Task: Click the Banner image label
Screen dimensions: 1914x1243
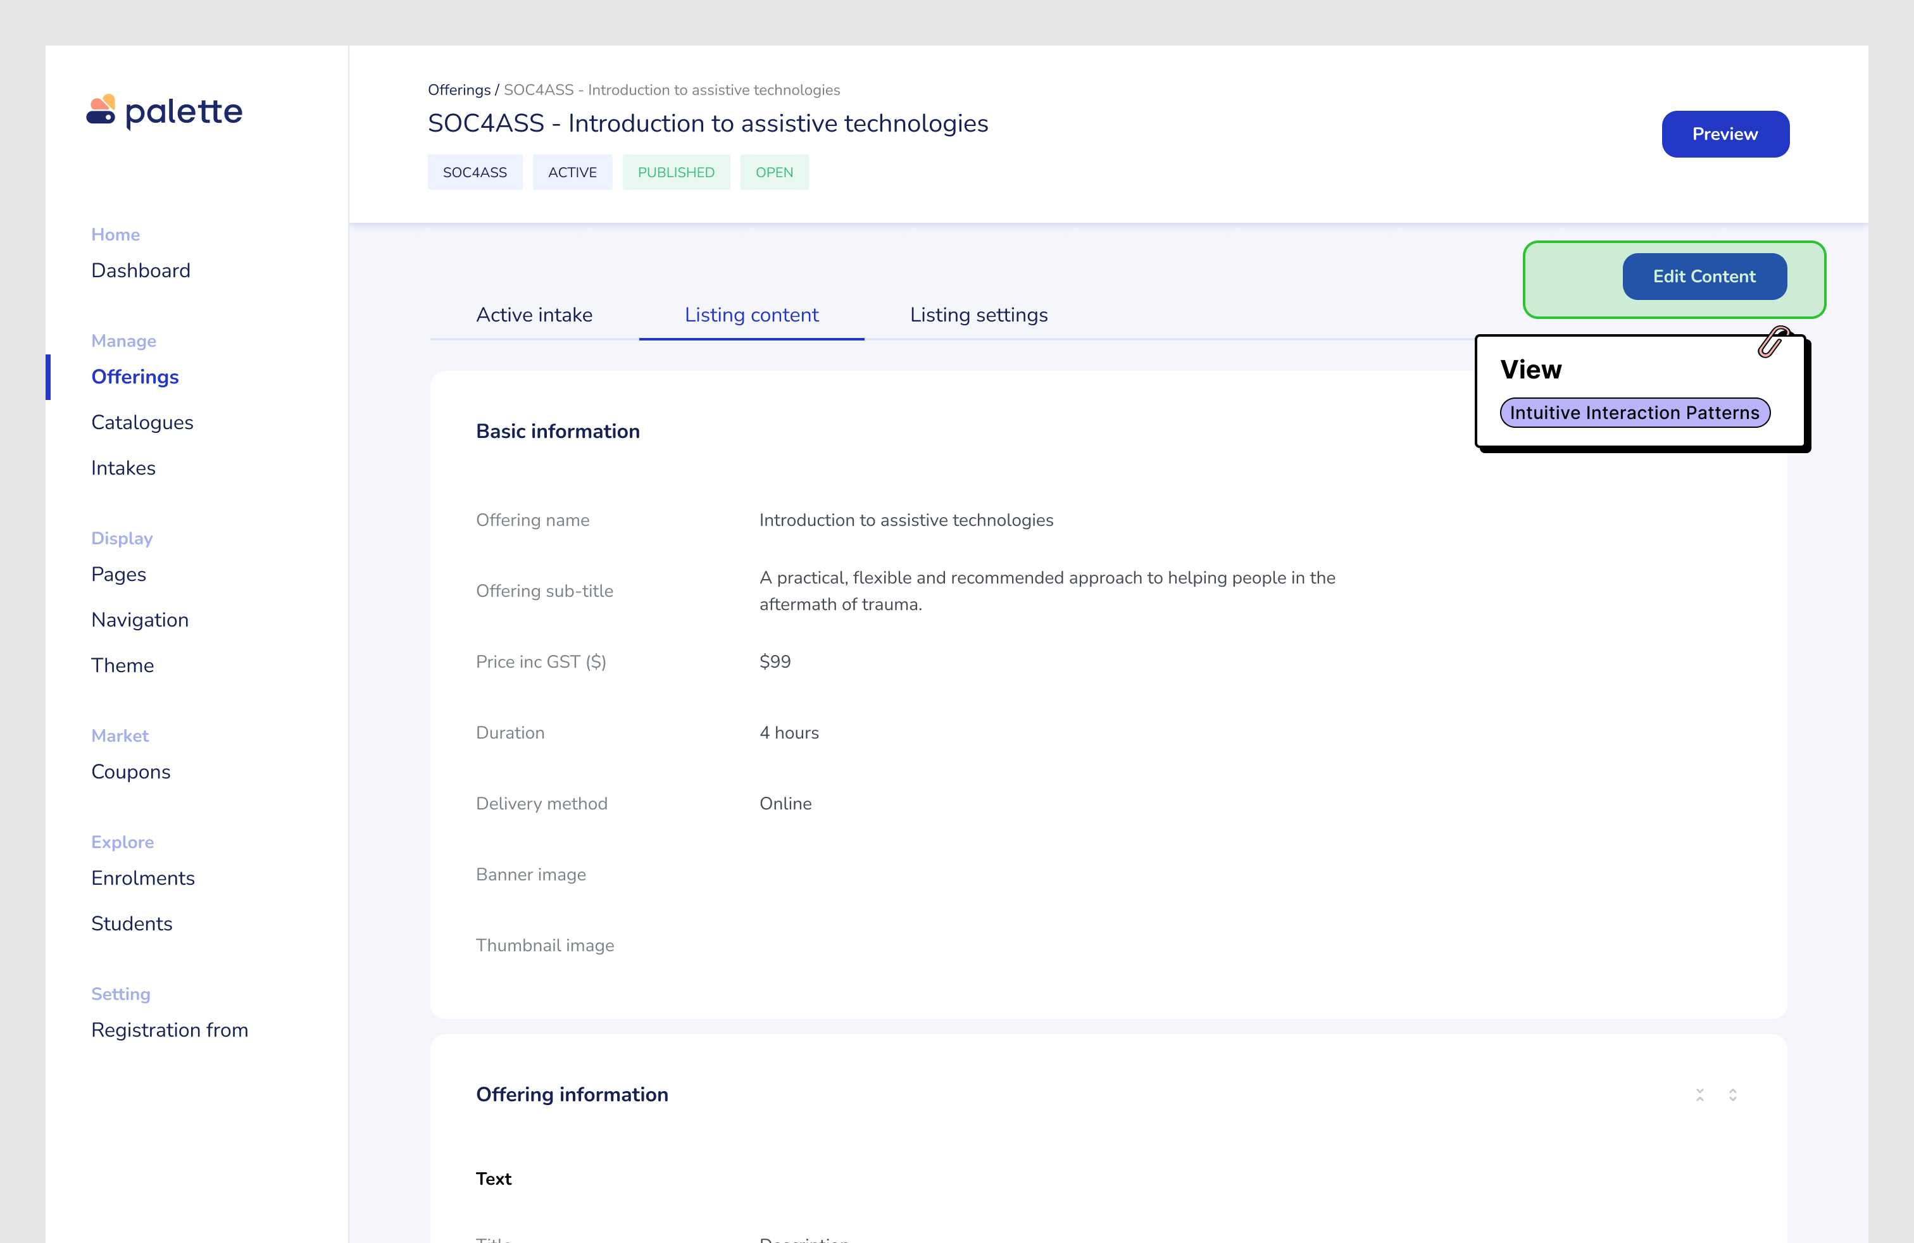Action: (x=531, y=874)
